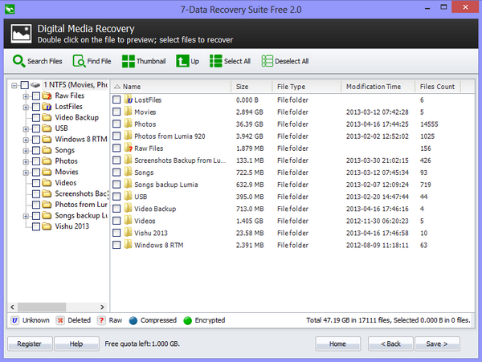Click the Search Files magnifier icon
The width and height of the screenshot is (482, 362).
coord(18,61)
